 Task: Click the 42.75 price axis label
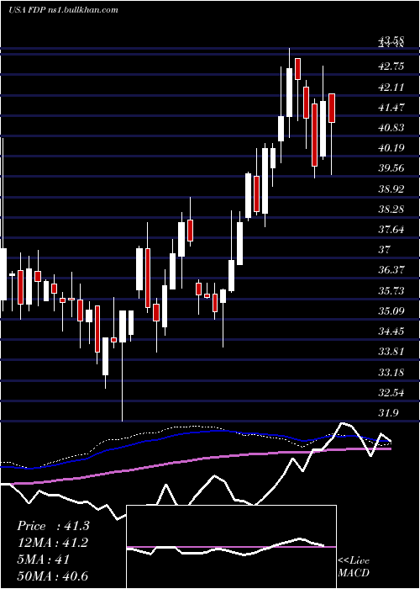[x=391, y=66]
